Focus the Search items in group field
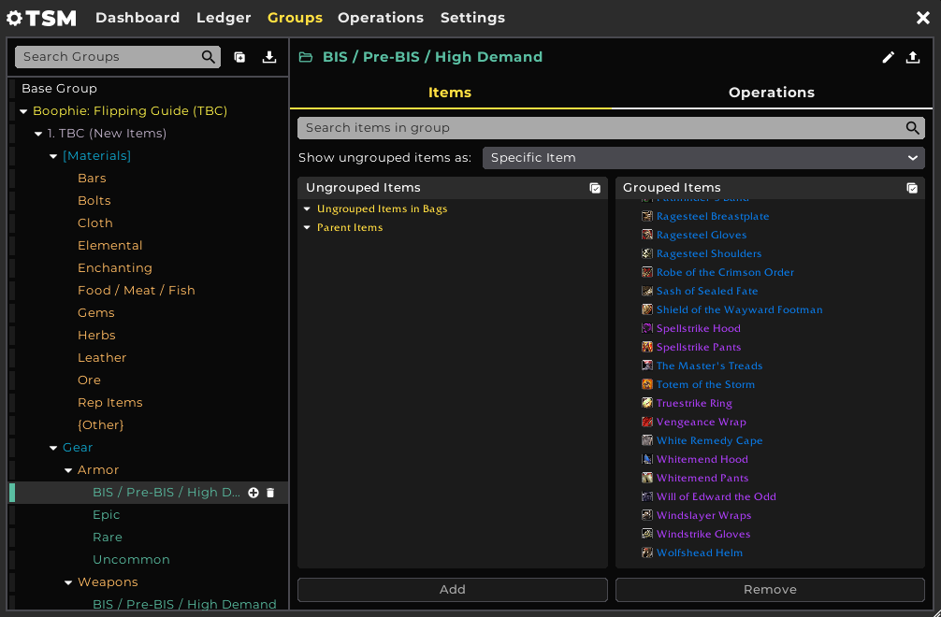The height and width of the screenshot is (617, 941). (x=599, y=128)
